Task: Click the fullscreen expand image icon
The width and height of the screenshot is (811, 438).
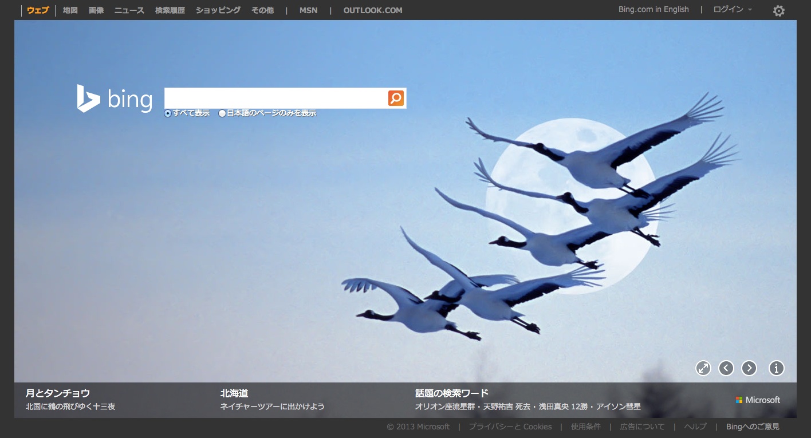Action: (703, 368)
